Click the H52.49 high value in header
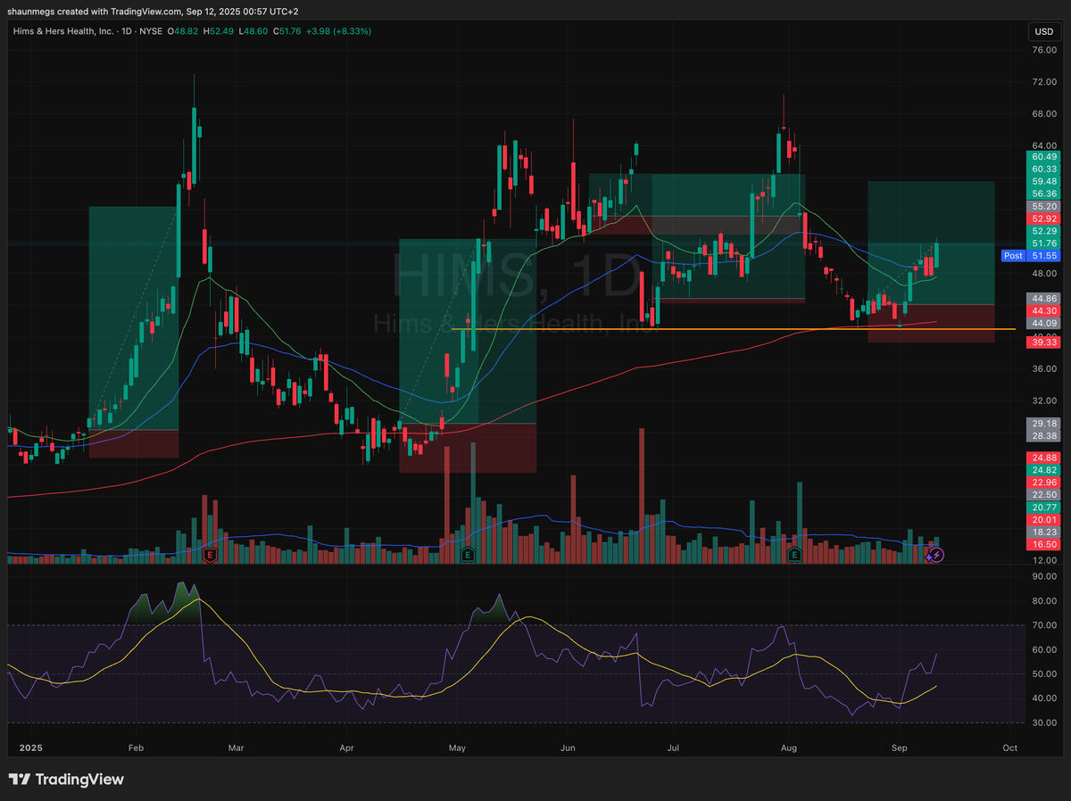1071x801 pixels. (218, 31)
